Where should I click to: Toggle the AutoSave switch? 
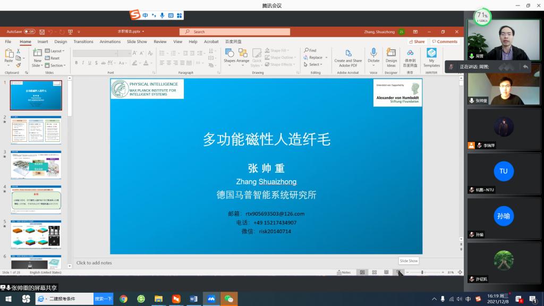tap(29, 32)
